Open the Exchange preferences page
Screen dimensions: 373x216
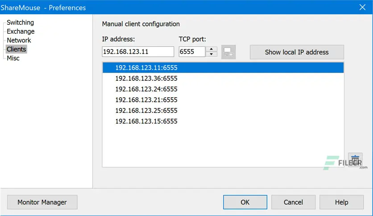21,31
